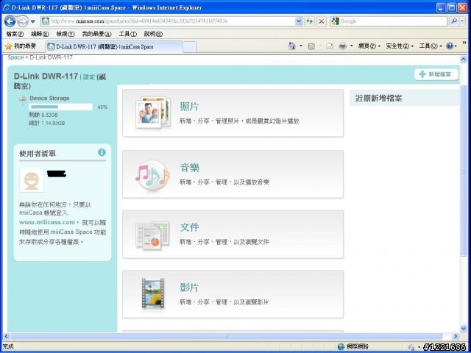Click horizontal scrollbar right arrow
This screenshot has height=353, width=471.
[x=456, y=336]
